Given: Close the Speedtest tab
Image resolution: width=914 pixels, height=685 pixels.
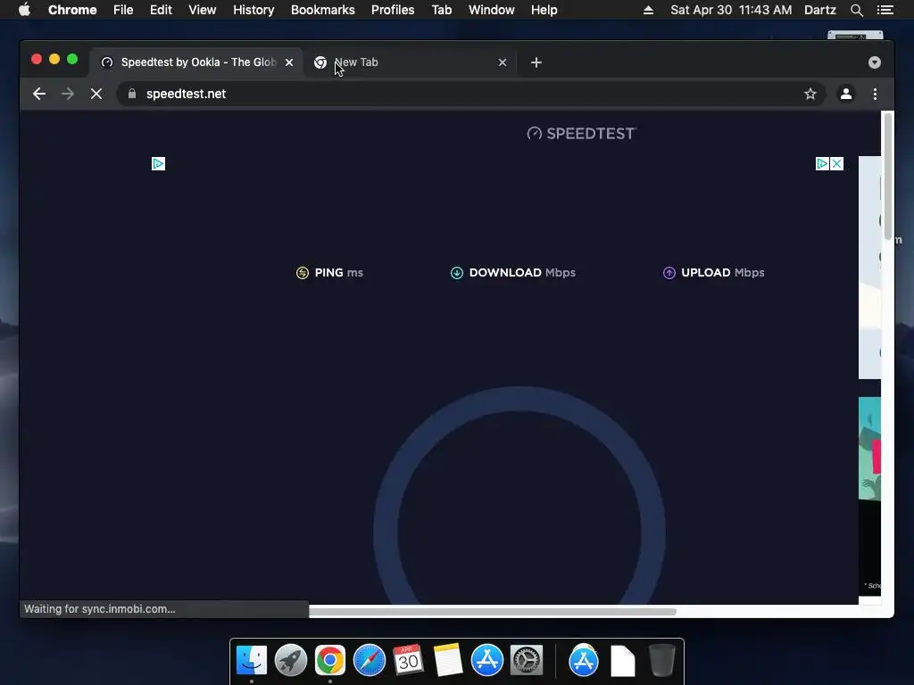Looking at the screenshot, I should (x=289, y=62).
